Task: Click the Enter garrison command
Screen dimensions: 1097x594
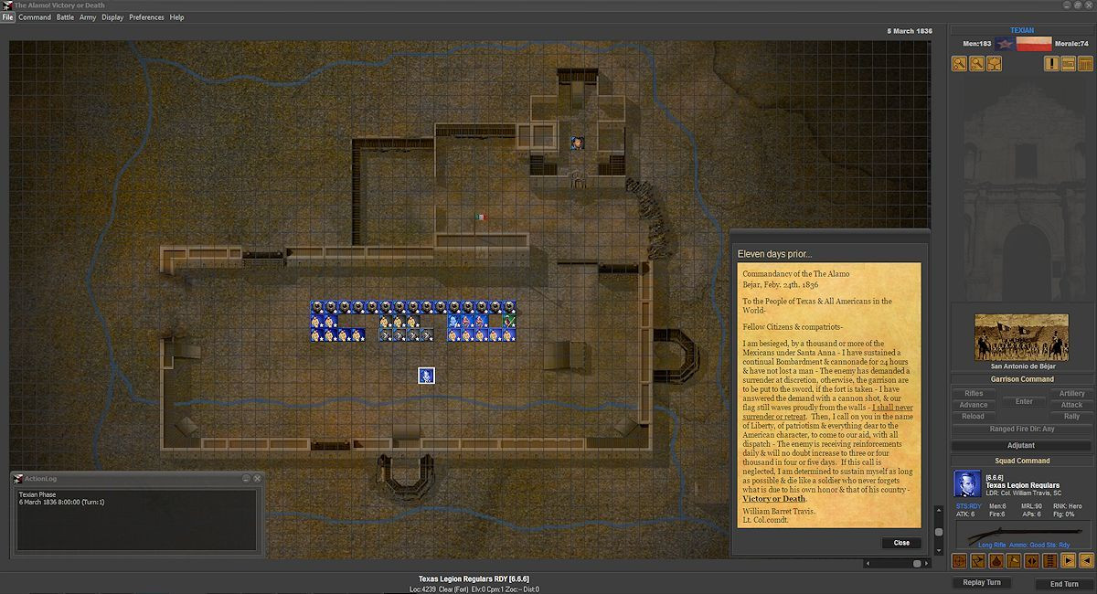Action: [1024, 401]
